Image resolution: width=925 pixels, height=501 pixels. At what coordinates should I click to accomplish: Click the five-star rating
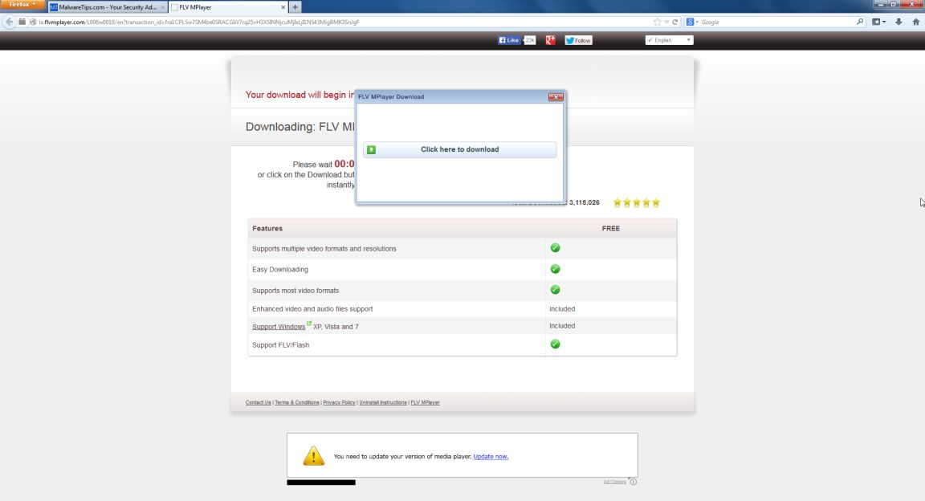[637, 203]
